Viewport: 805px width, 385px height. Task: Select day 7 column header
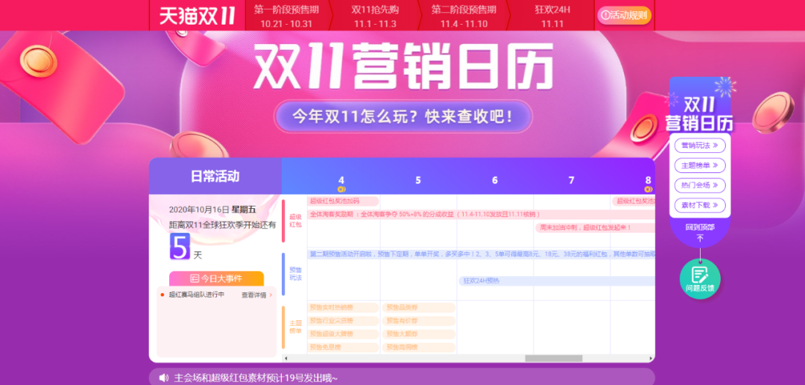(572, 180)
